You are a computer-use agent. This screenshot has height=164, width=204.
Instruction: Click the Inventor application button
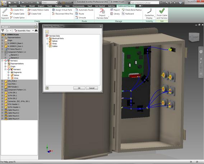(x=3, y=3)
